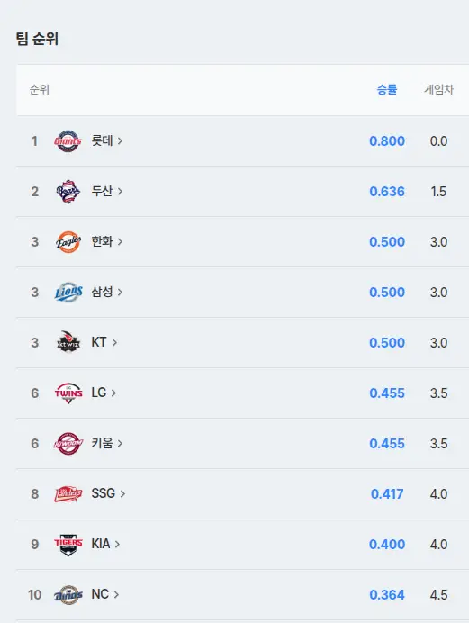This screenshot has width=469, height=623.
Task: Sort by the 게임차 column header
Action: point(438,90)
